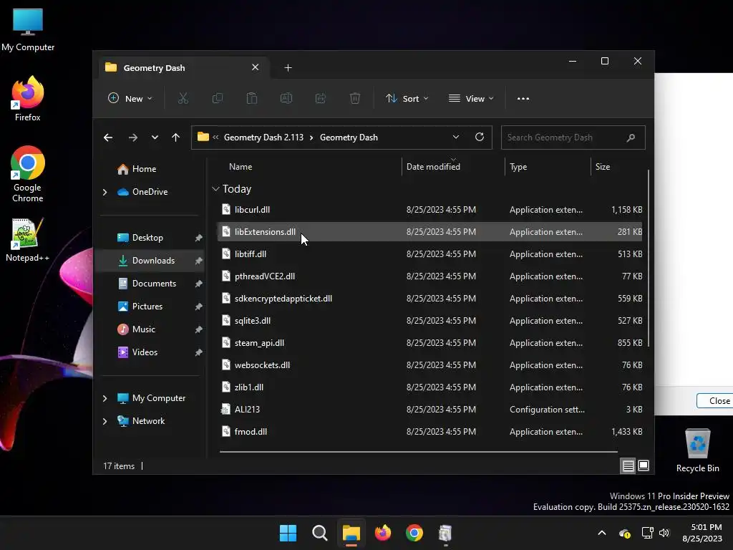Switch to large thumbnails layout icon
This screenshot has width=733, height=550.
pyautogui.click(x=644, y=465)
